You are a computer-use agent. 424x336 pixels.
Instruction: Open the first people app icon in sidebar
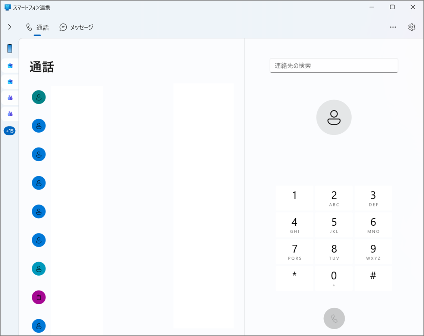click(10, 98)
